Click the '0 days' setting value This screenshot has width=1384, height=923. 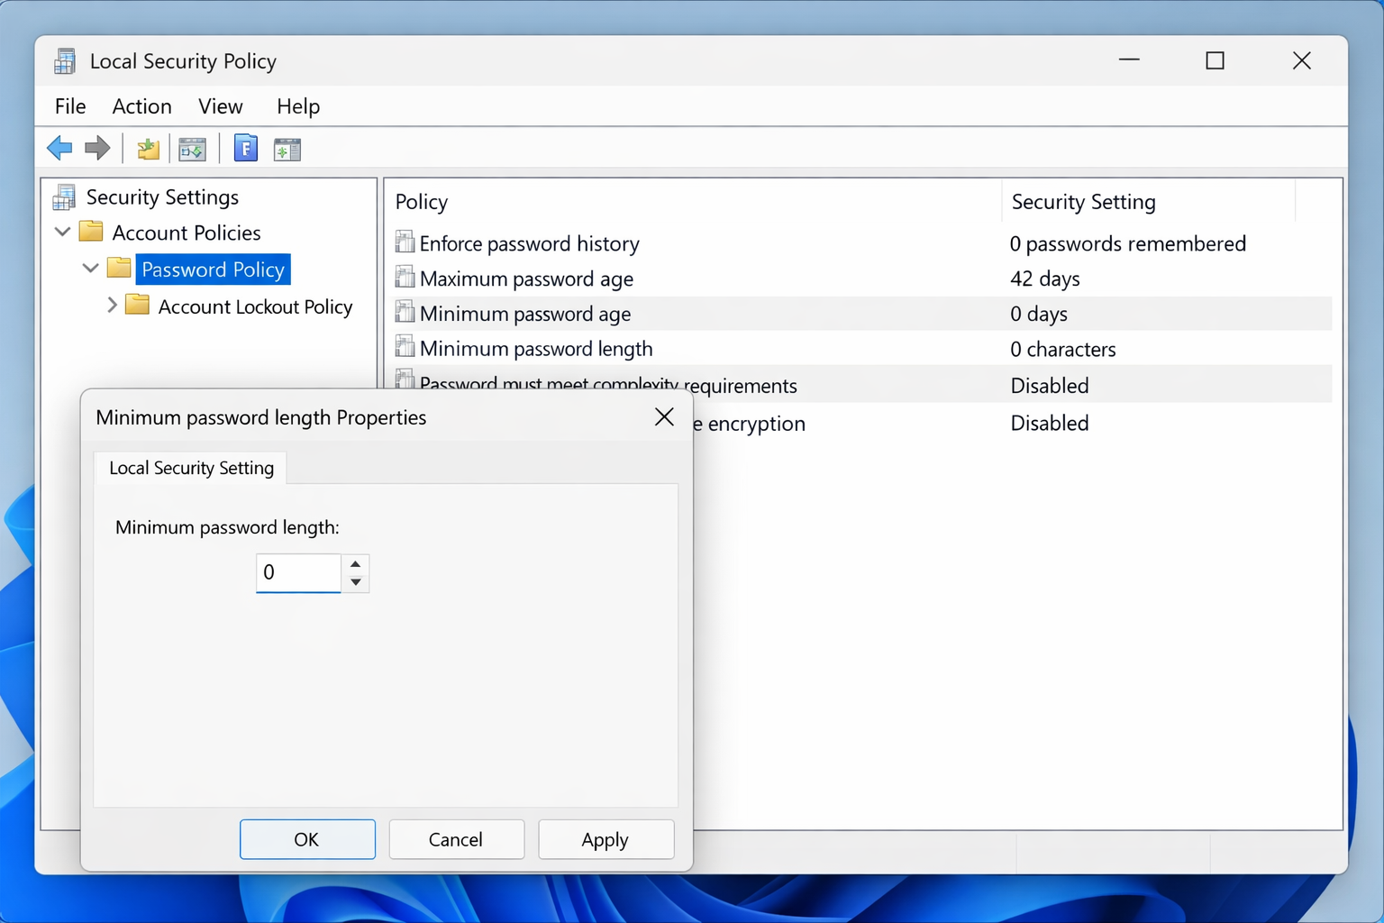tap(1039, 314)
